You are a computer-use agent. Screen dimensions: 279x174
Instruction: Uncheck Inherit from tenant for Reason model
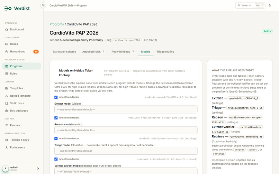[56, 118]
